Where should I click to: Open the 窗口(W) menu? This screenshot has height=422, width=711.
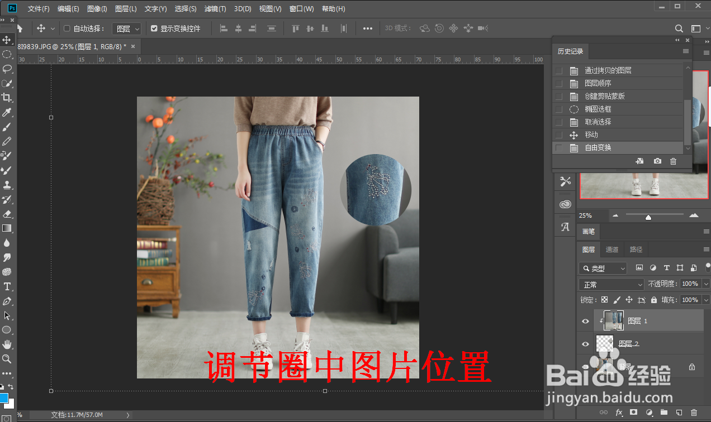(x=301, y=9)
